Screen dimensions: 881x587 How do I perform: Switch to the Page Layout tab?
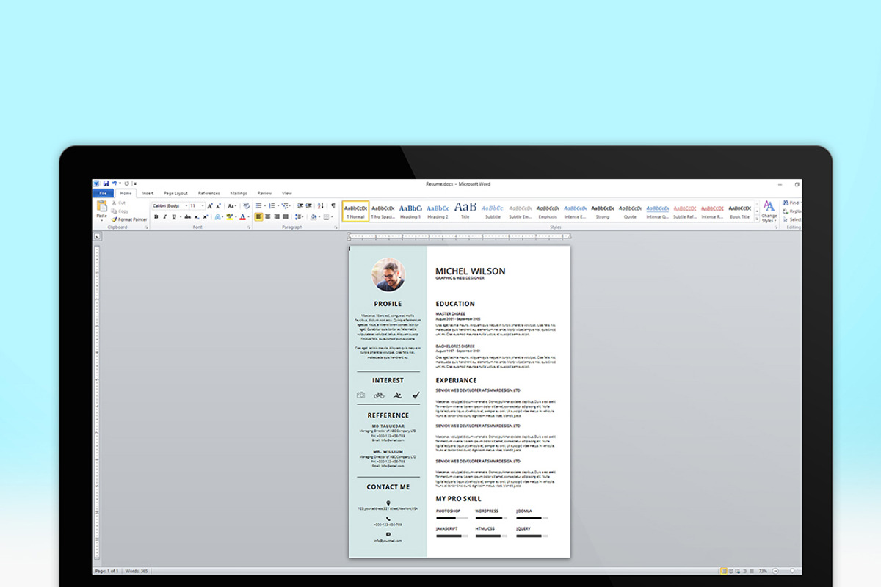coord(175,193)
